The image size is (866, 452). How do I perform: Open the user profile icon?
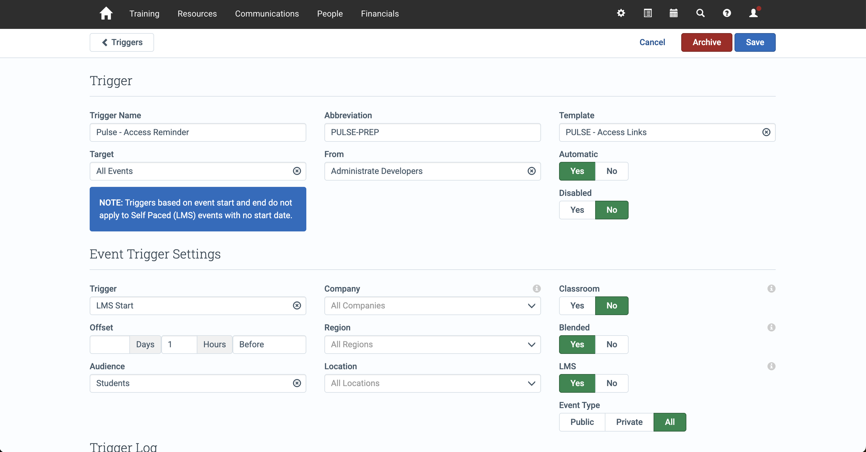[x=753, y=13]
